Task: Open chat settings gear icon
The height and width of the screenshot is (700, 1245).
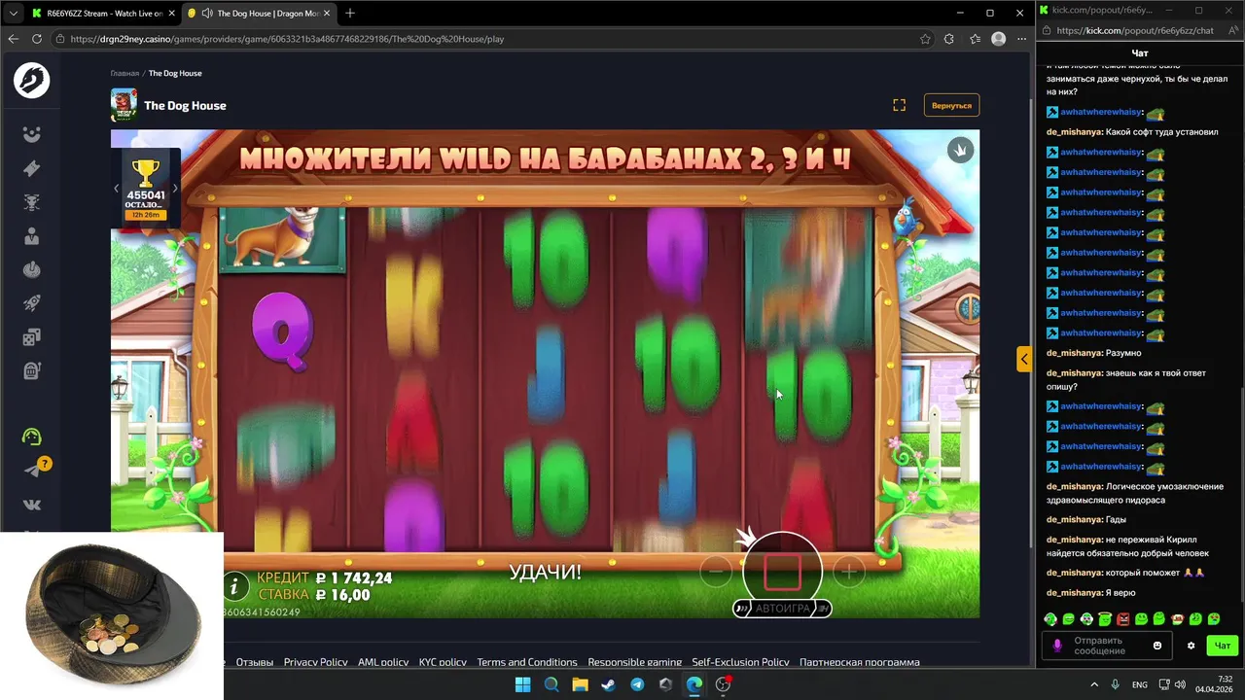Action: [x=1191, y=646]
